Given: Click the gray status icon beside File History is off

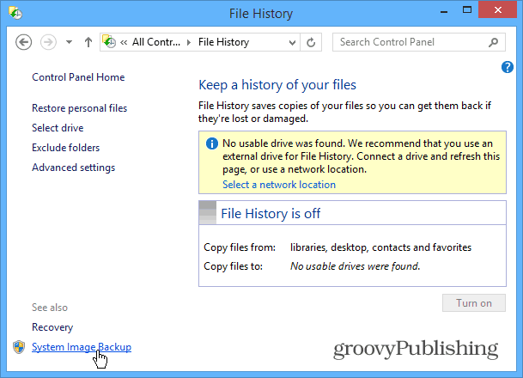Looking at the screenshot, I should point(208,212).
